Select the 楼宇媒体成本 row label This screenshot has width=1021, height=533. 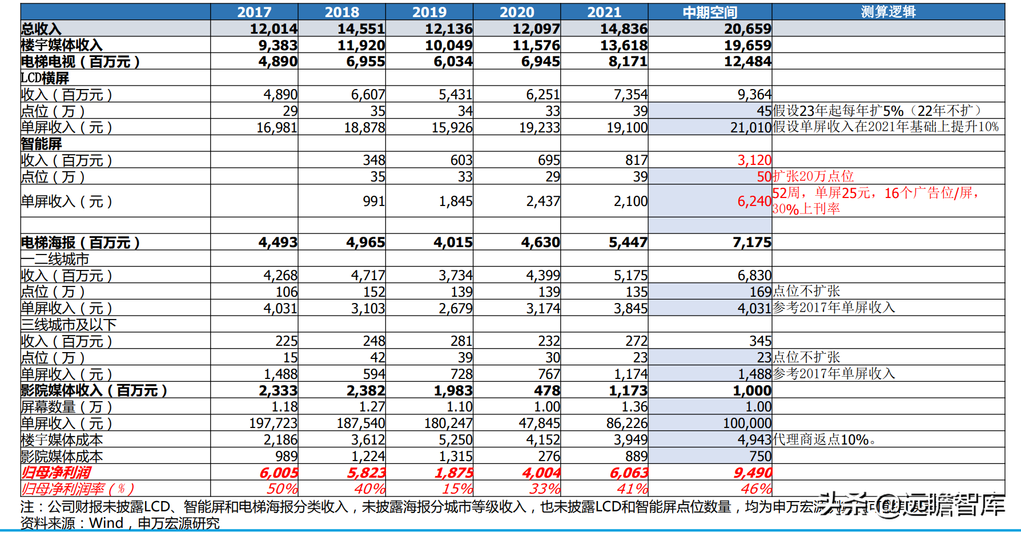pos(62,440)
